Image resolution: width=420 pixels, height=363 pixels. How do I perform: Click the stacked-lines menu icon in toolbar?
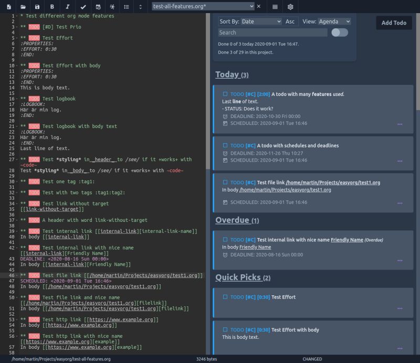click(275, 7)
